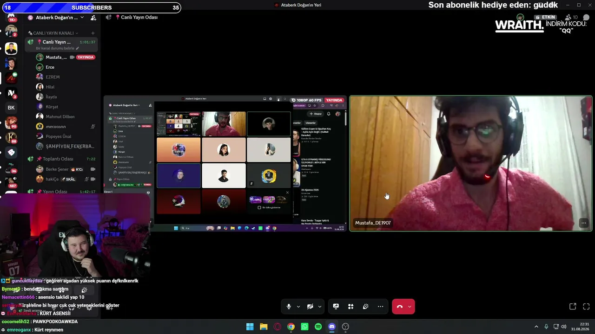Enter full screen mode
The width and height of the screenshot is (595, 334).
pos(586,307)
